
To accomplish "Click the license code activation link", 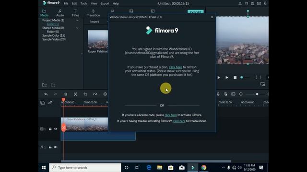I will [171, 115].
